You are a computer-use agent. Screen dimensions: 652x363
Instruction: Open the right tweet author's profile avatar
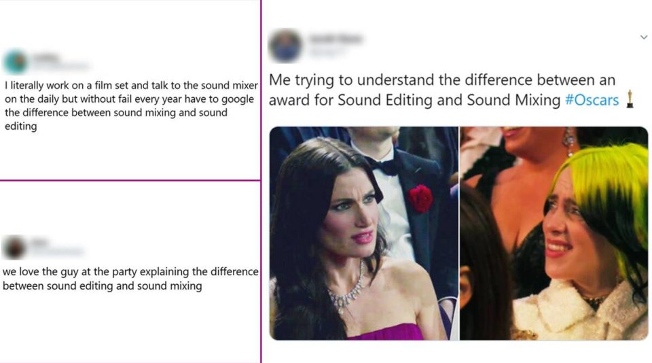285,46
